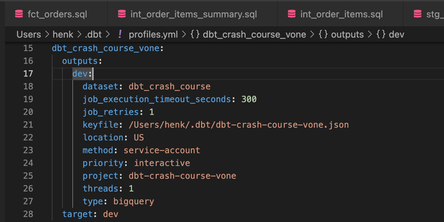Click the braces icon before breadcrumb dev
Image resolution: width=444 pixels, height=222 pixels.
[x=381, y=34]
